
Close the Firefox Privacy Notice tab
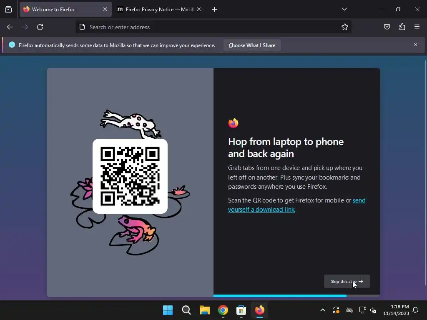199,9
